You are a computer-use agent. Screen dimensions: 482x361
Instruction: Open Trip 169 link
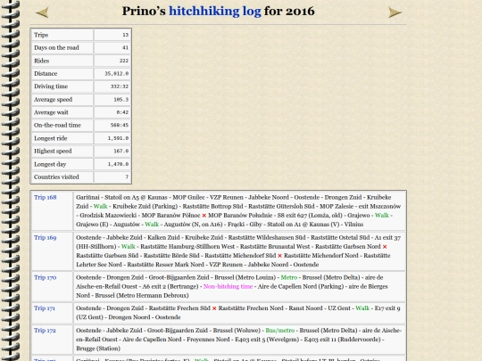46,238
